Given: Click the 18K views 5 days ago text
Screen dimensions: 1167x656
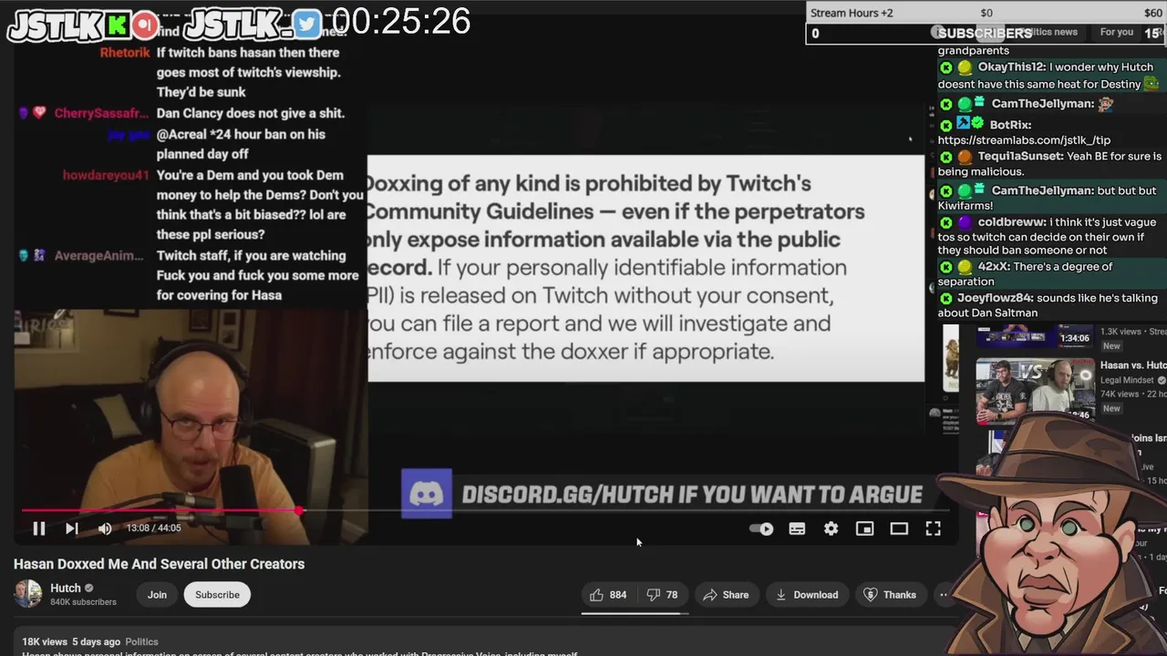Looking at the screenshot, I should tap(71, 641).
